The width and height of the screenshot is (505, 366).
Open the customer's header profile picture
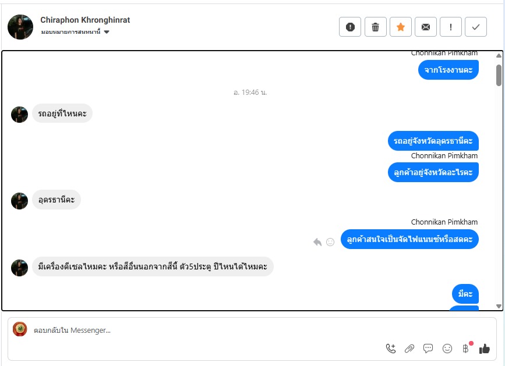point(20,27)
